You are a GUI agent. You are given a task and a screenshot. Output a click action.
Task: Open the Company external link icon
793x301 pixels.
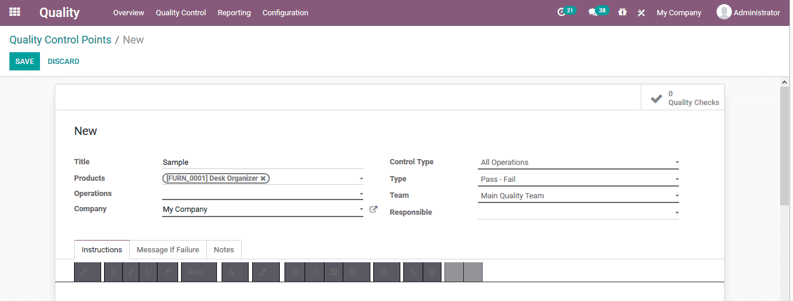(373, 209)
